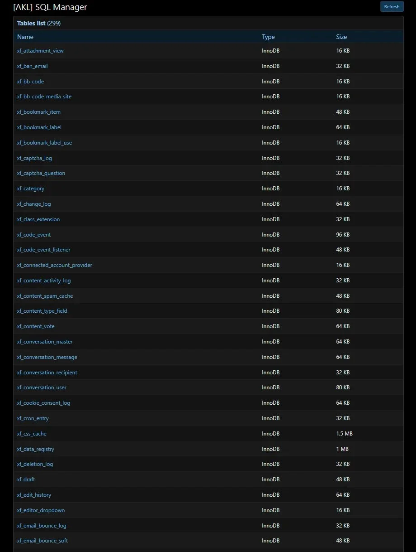Click the Name column header

tap(25, 37)
